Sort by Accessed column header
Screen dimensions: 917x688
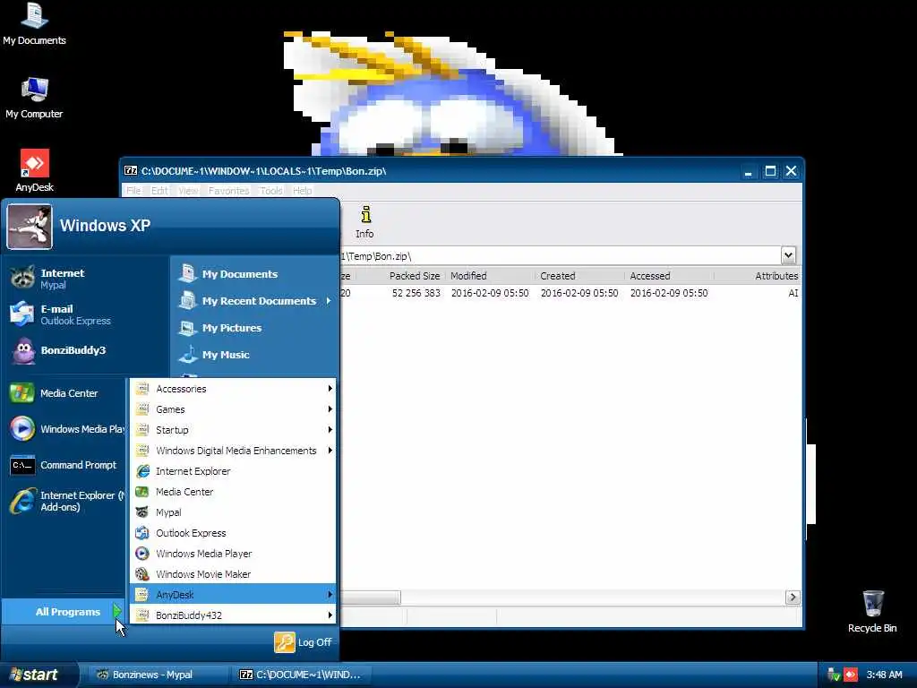tap(669, 276)
